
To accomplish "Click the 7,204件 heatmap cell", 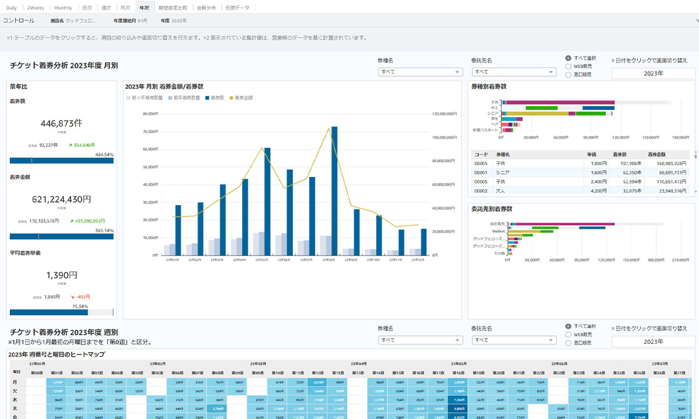I will 458,400.
